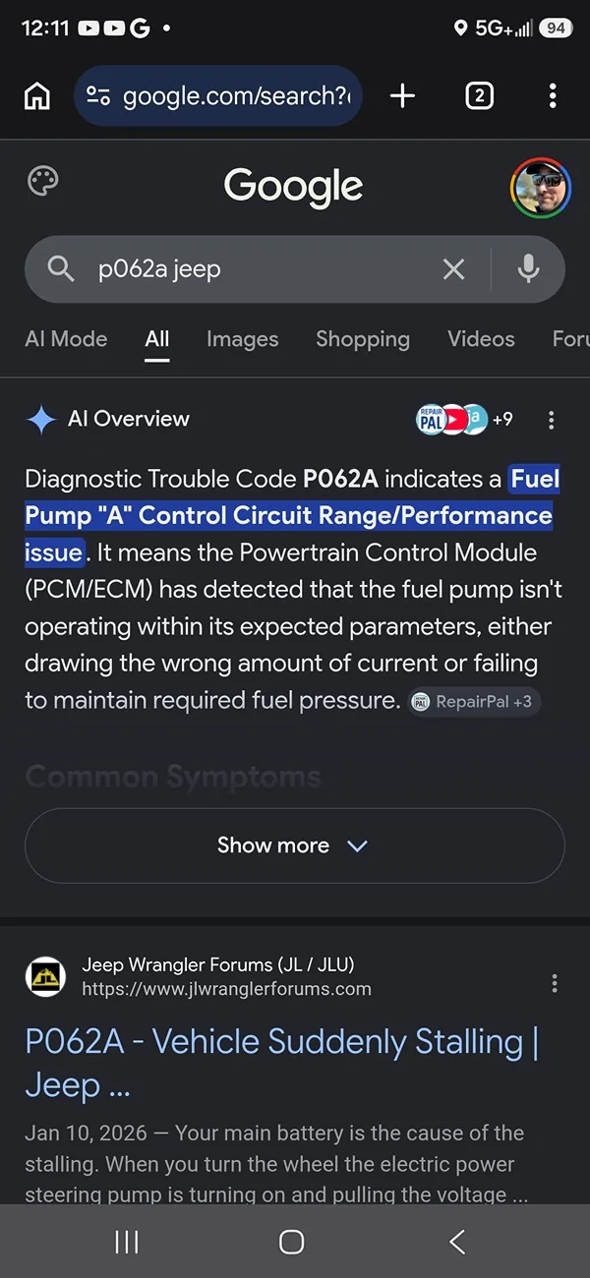View the AI Overview source icons +9
590x1278 pixels.
point(464,420)
